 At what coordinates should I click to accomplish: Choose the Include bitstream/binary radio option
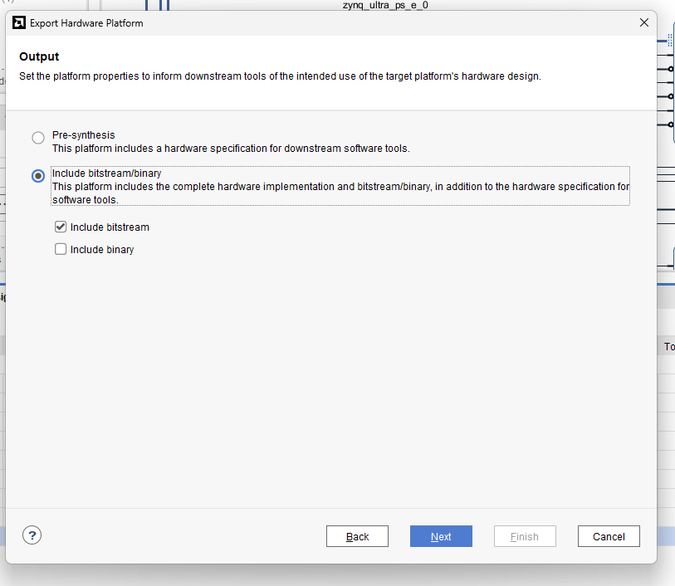[x=38, y=176]
